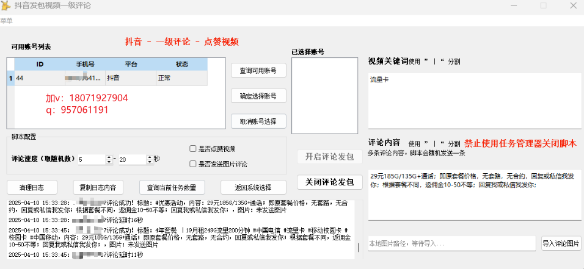
Task: Click 查询当前任务数量 button
Action: coord(172,187)
